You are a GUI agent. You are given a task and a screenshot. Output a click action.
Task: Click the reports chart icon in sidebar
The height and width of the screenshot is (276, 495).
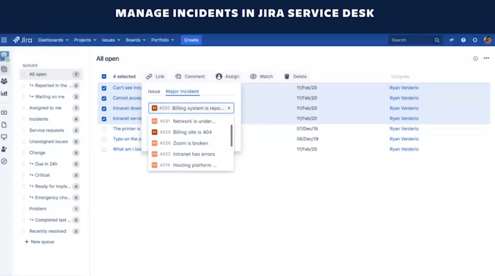tap(4, 93)
